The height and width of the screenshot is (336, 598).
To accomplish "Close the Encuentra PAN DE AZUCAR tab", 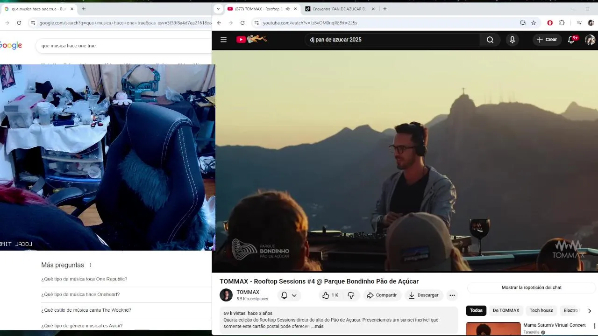I will 373,9.
